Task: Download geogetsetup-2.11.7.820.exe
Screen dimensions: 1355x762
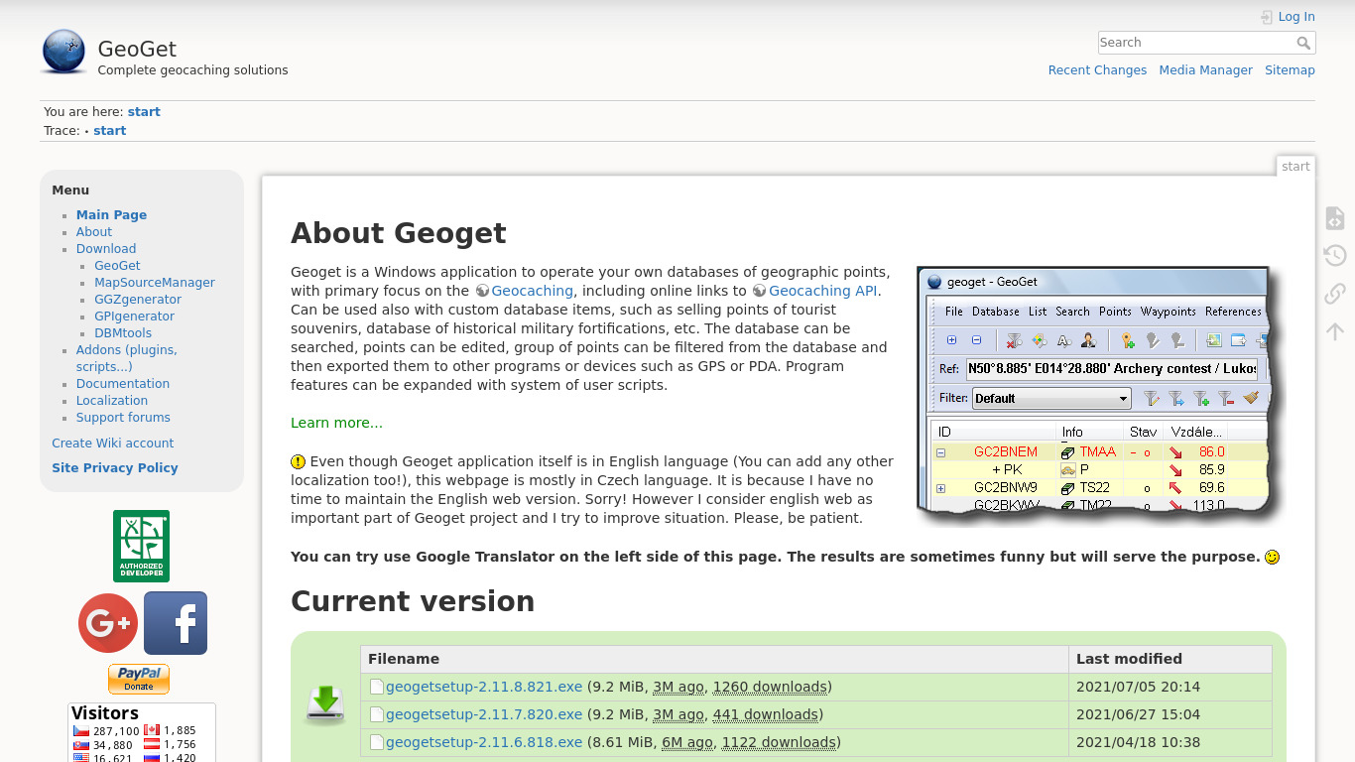Action: [484, 714]
